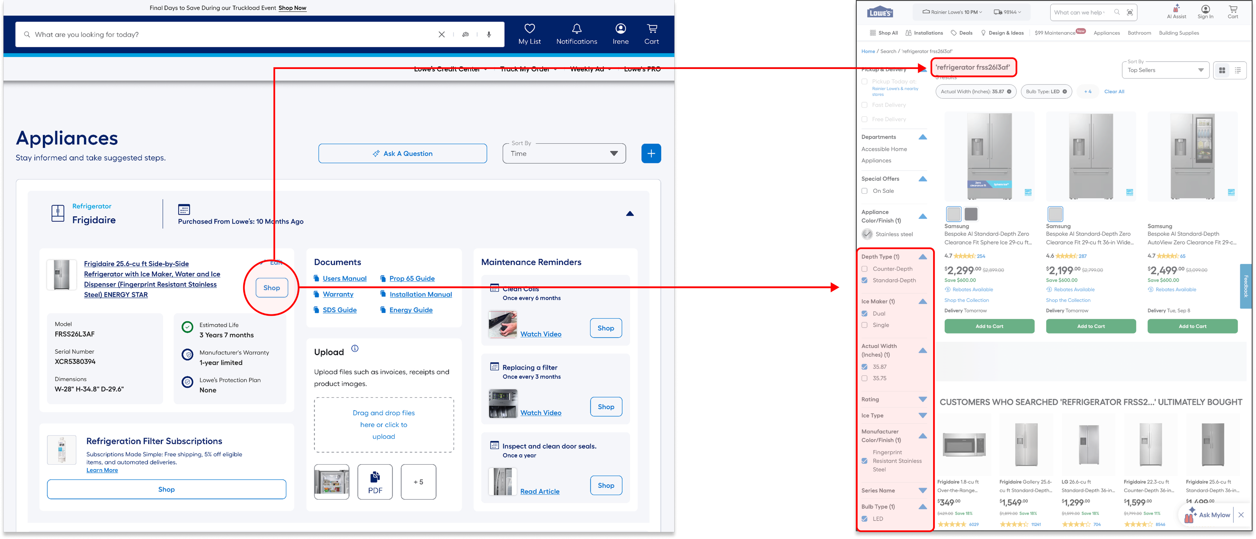
Task: Check the Counter-Depth checkbox
Action: click(864, 269)
